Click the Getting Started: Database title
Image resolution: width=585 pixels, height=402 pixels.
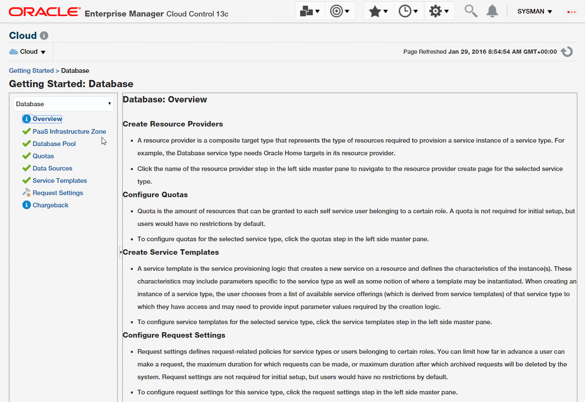pos(71,84)
